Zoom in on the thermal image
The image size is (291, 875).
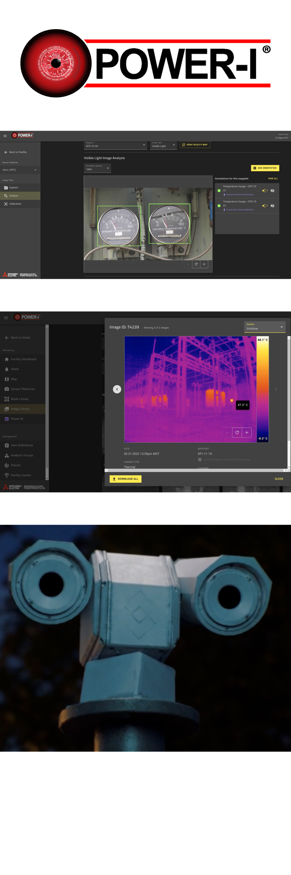[246, 433]
